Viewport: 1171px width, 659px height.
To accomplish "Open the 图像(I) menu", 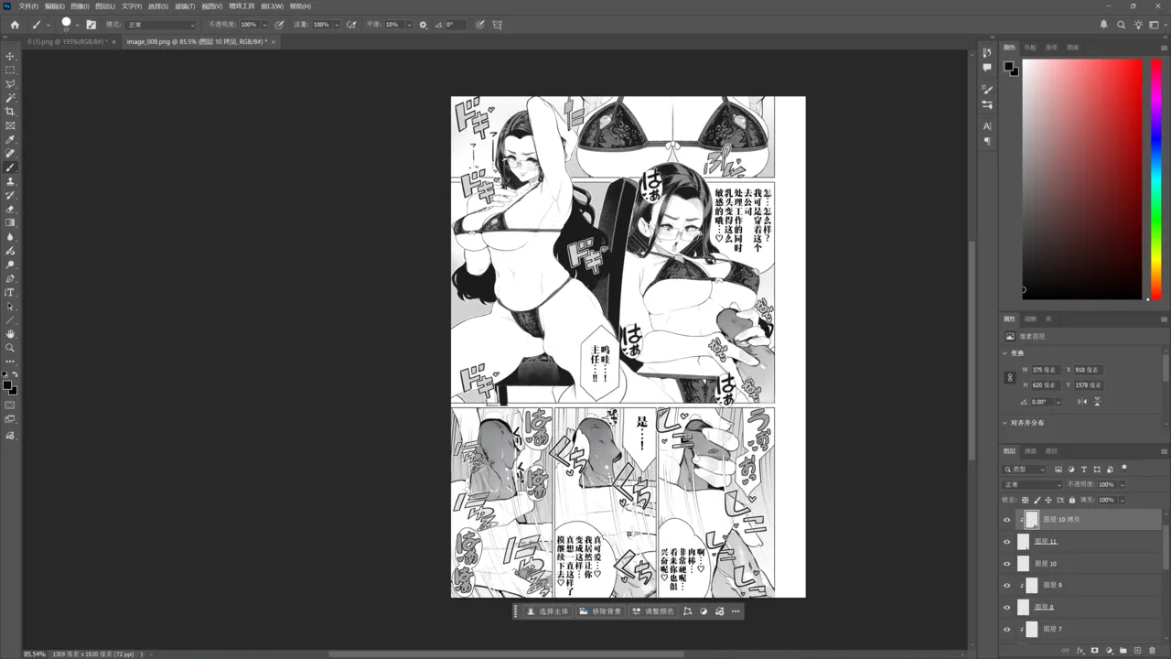I will point(80,6).
